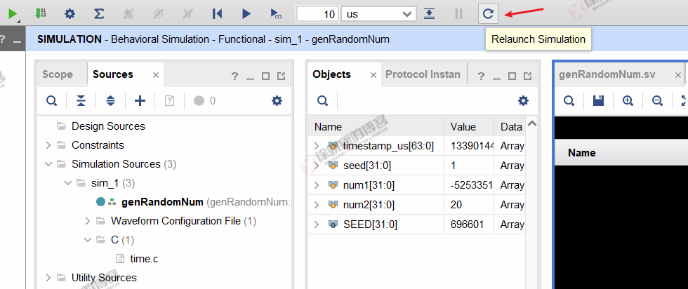
Task: Click Zoom In icon in editor toolbar
Action: click(x=628, y=101)
